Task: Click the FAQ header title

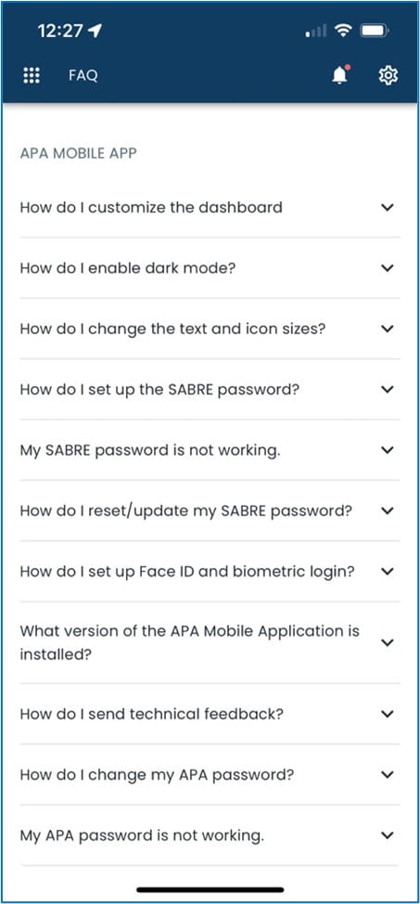Action: [83, 75]
